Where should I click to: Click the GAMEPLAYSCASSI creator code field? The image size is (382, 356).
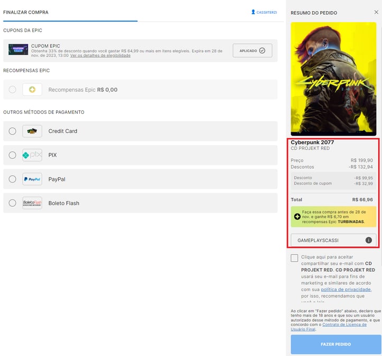tap(333, 240)
